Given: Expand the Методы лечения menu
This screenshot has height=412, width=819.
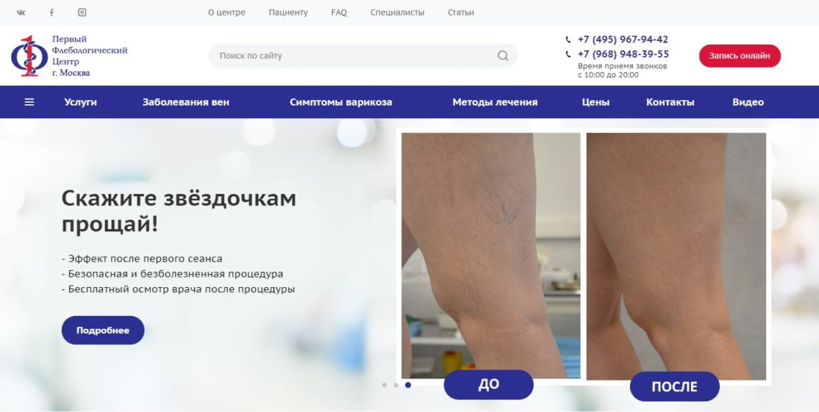Looking at the screenshot, I should 495,102.
